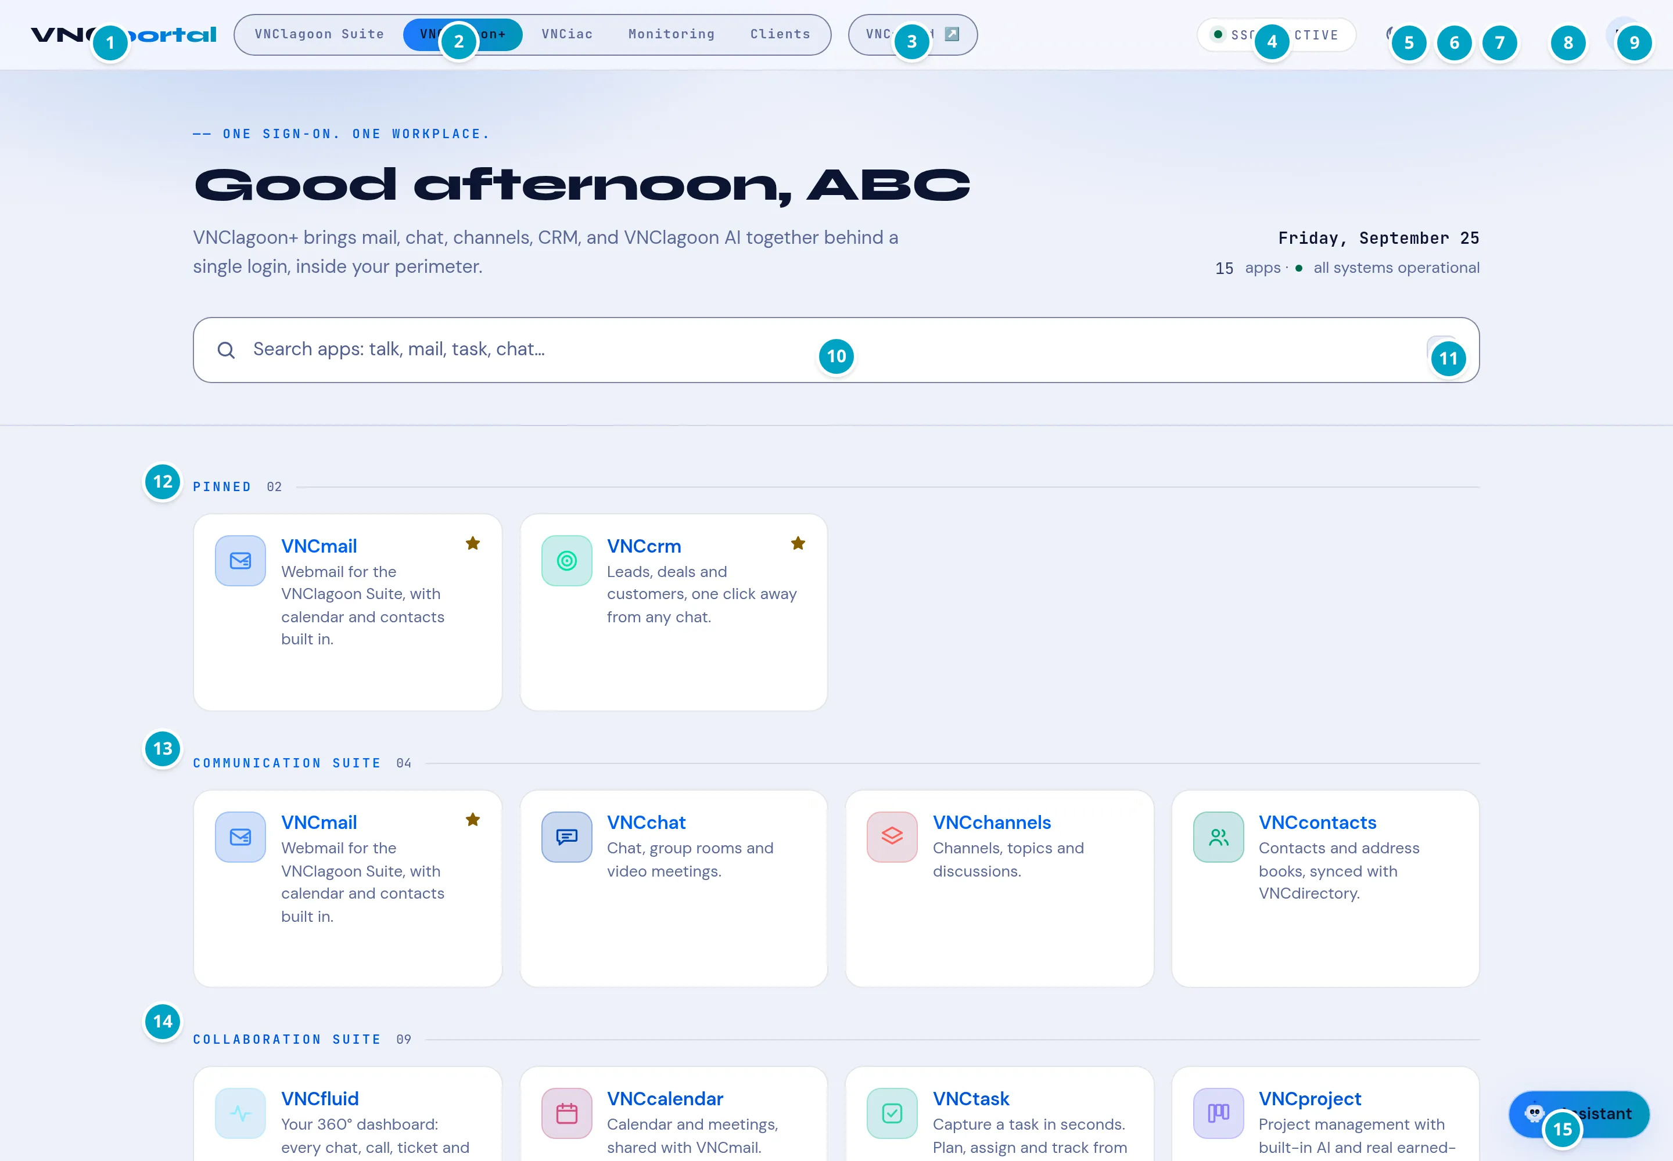Click the SSO ACTIVE status pill
The width and height of the screenshot is (1673, 1161).
click(x=1276, y=35)
